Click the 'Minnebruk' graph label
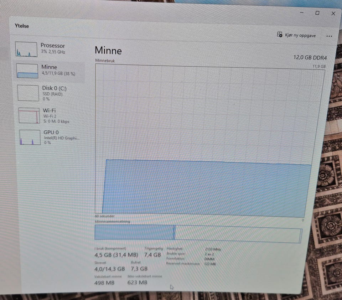The image size is (342, 300). point(105,61)
